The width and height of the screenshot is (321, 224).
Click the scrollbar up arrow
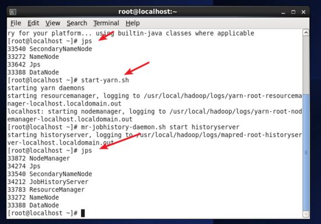click(x=306, y=33)
